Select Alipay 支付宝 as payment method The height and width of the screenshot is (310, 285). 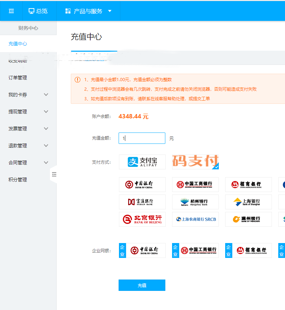(x=142, y=162)
